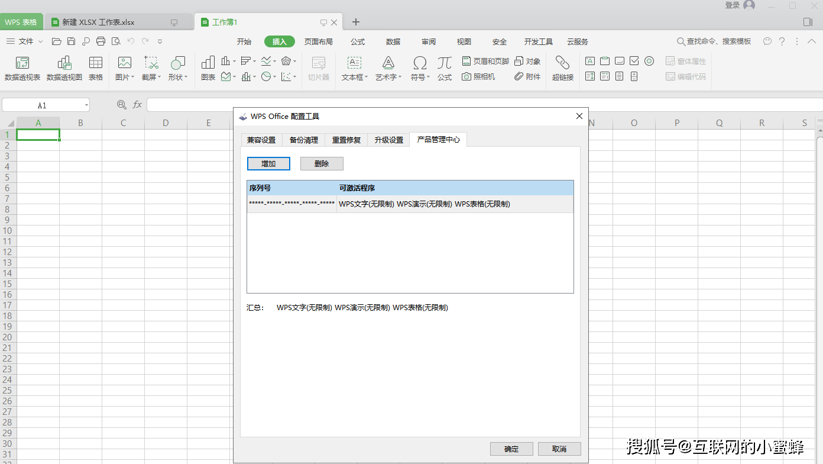
Task: Add a new document tab with plus
Action: pyautogui.click(x=355, y=22)
